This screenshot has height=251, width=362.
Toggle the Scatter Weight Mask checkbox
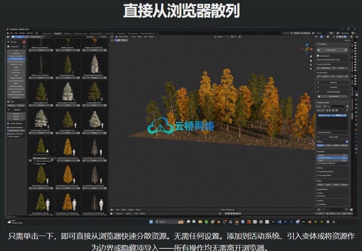point(318,171)
